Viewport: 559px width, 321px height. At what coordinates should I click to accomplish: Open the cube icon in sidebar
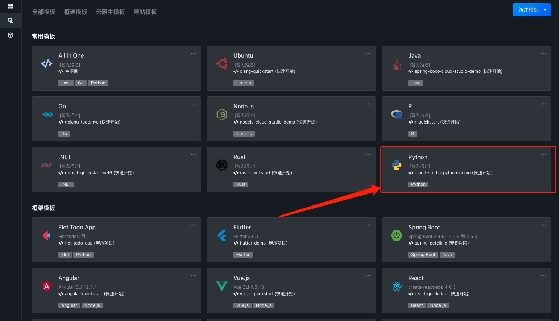tap(11, 35)
